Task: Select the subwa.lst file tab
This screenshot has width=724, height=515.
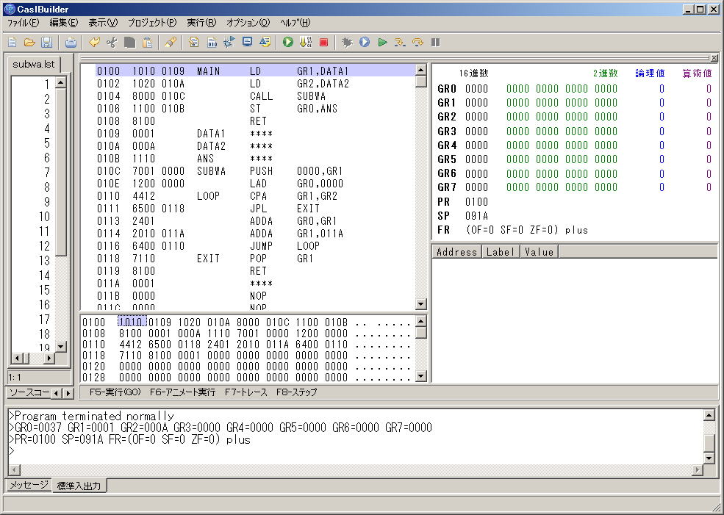Action: [34, 64]
